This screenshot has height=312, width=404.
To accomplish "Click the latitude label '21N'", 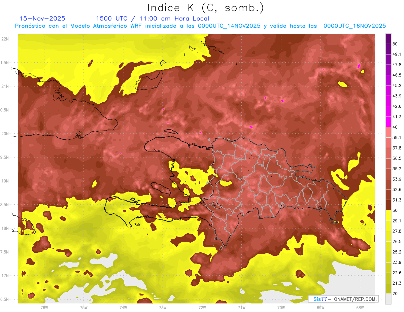I will (x=5, y=86).
